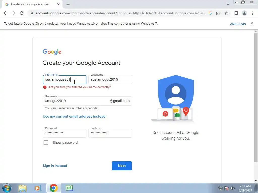Click the Password input field
Screen dimensions: 258x193
pyautogui.click(x=64, y=133)
